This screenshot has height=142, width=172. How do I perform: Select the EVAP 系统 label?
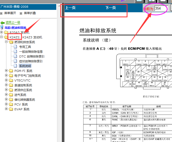[x=22, y=109]
